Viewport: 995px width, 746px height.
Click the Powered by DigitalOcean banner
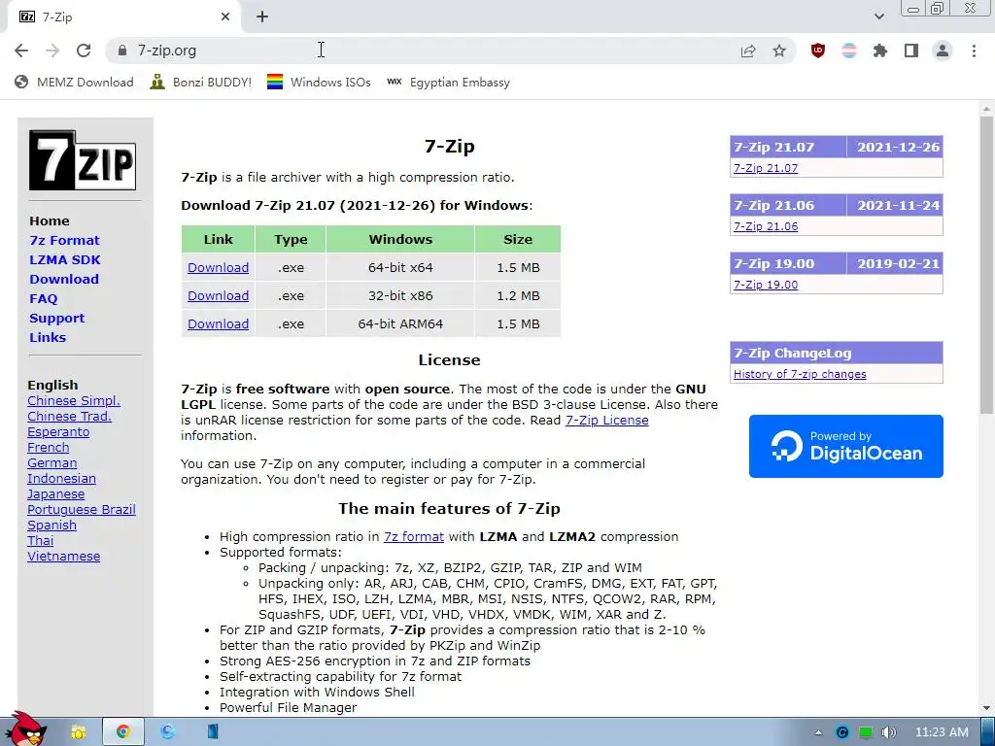846,446
